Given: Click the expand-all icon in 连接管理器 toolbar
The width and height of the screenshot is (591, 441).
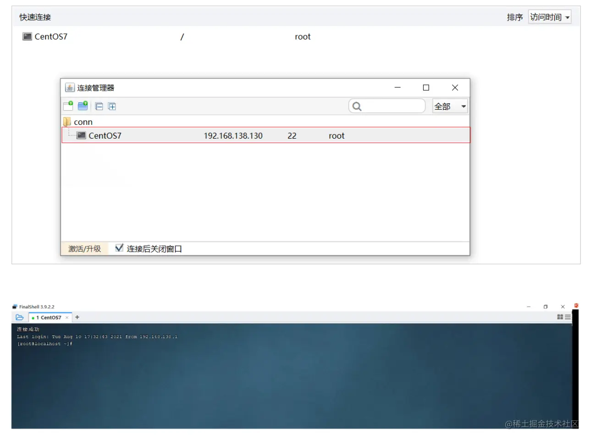Looking at the screenshot, I should click(x=112, y=106).
